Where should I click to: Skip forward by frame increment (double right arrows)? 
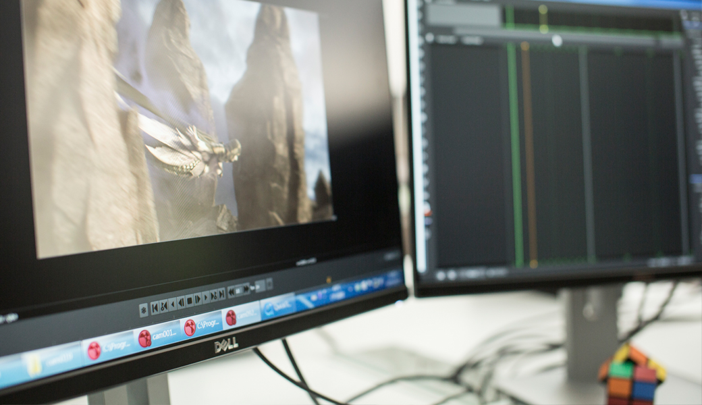pos(246,289)
